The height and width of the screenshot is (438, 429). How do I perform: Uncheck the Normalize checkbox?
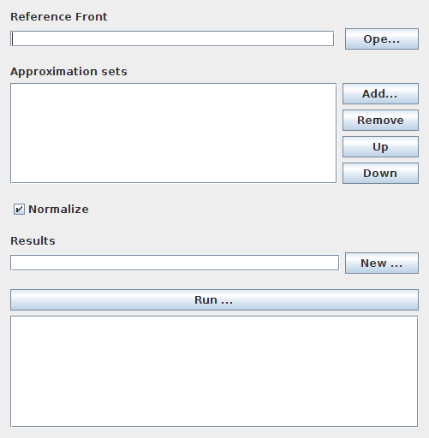[x=19, y=210]
